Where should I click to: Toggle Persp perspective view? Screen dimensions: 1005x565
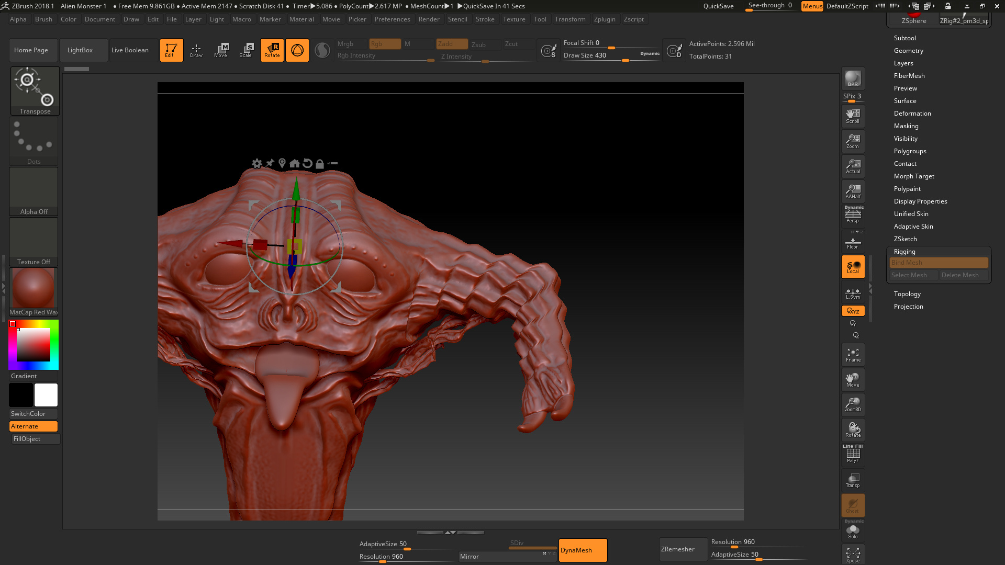(x=853, y=215)
